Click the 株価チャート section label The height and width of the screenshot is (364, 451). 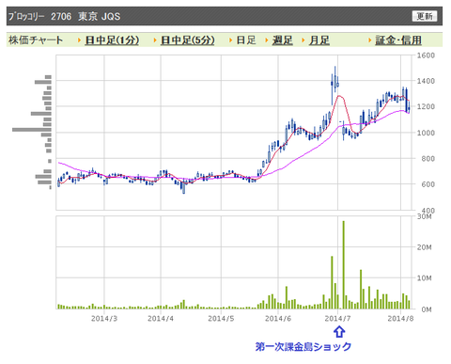point(36,40)
